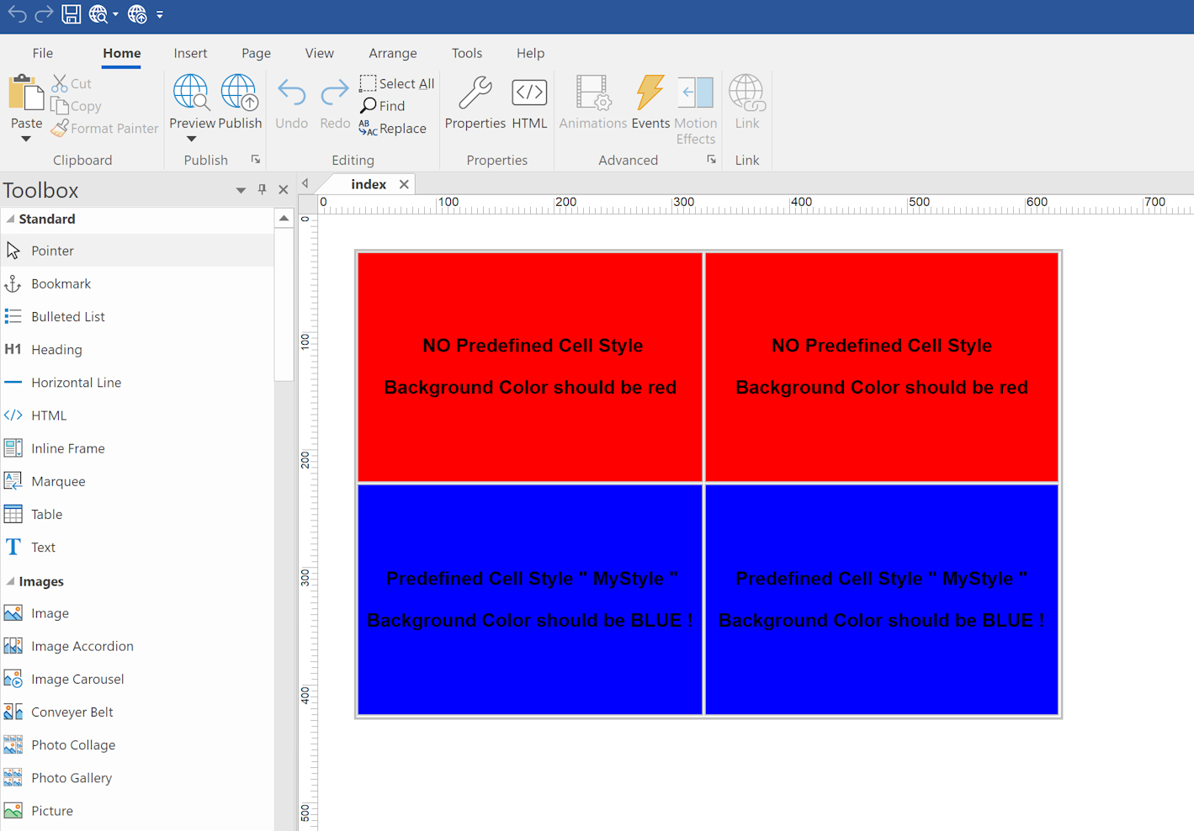The height and width of the screenshot is (831, 1194).
Task: Select Image Carousel in Toolbox
Action: (x=137, y=679)
